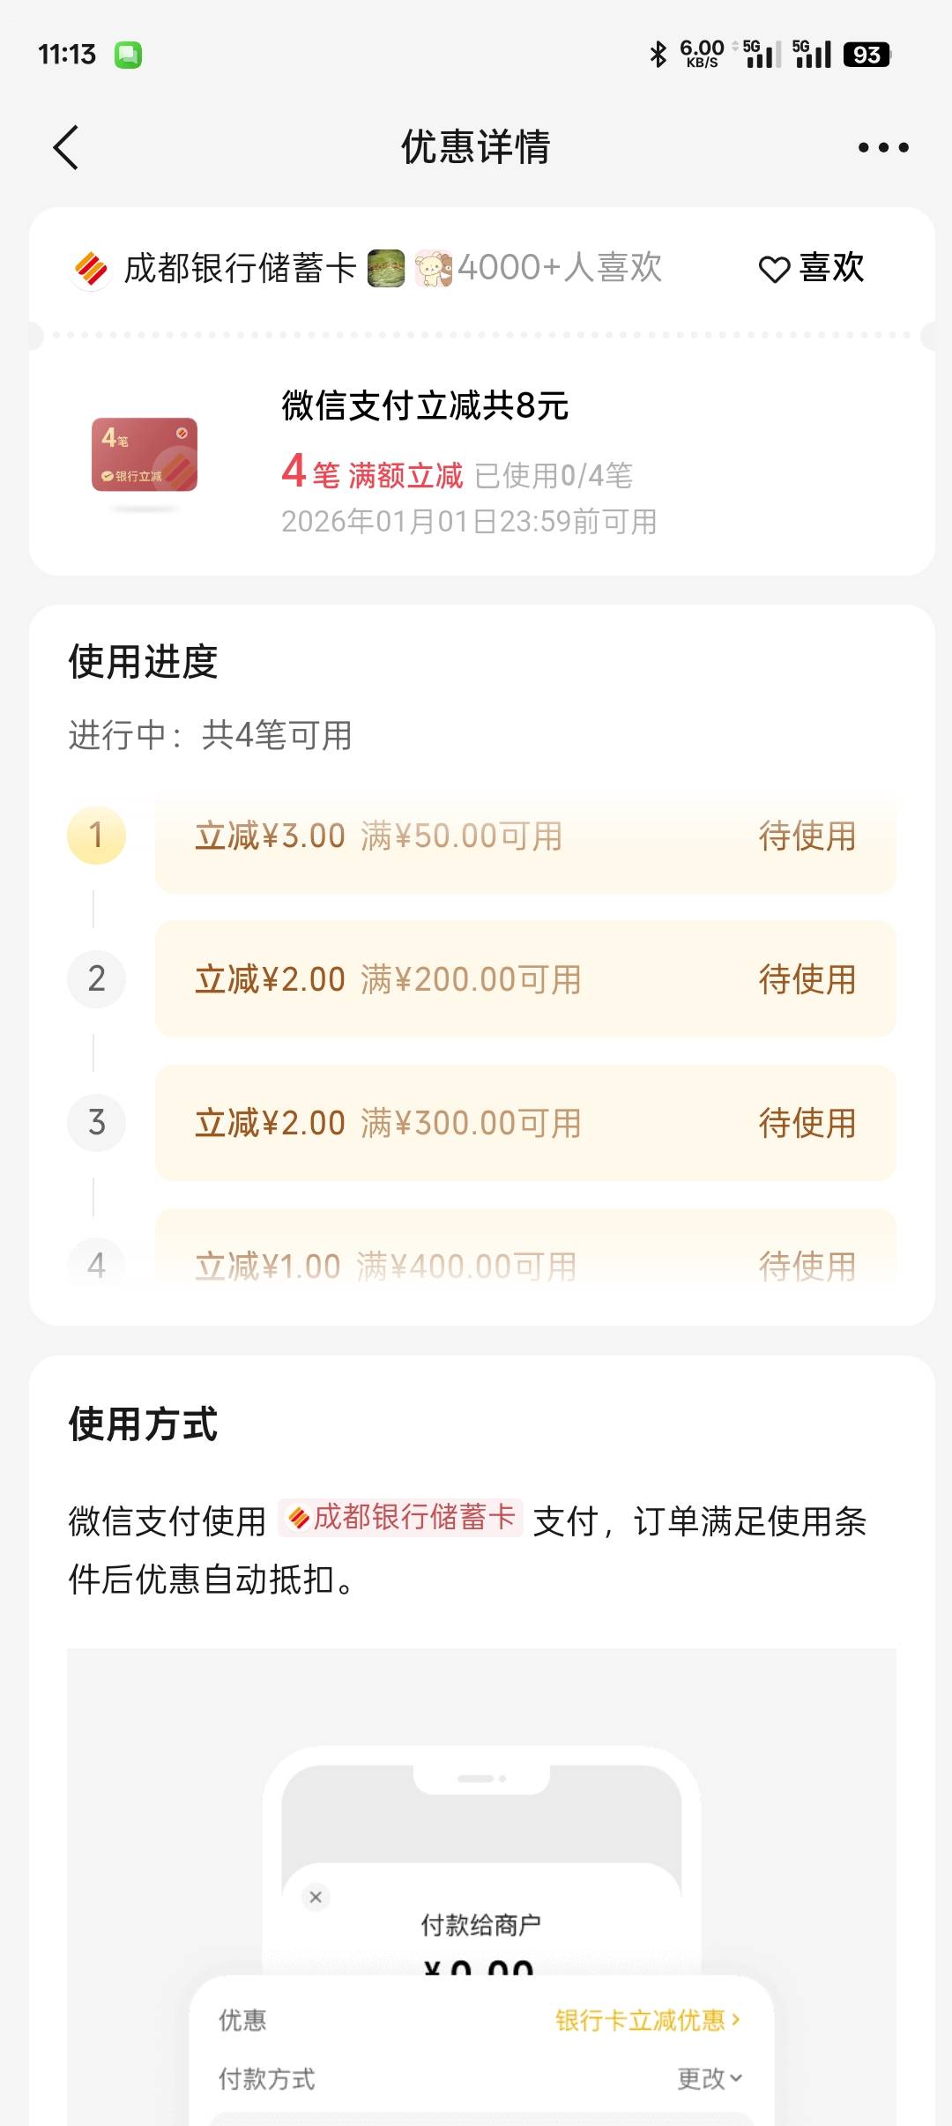Open 银行卡立减优惠 chevron link
Viewport: 952px width, 2126px height.
(648, 2019)
